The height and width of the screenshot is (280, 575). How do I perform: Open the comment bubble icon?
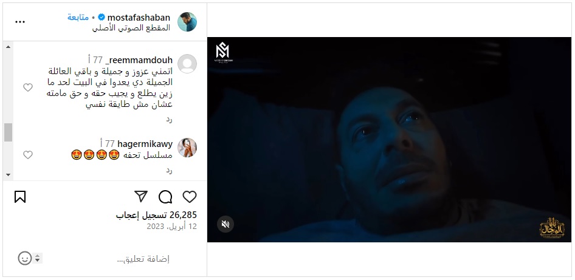point(165,197)
